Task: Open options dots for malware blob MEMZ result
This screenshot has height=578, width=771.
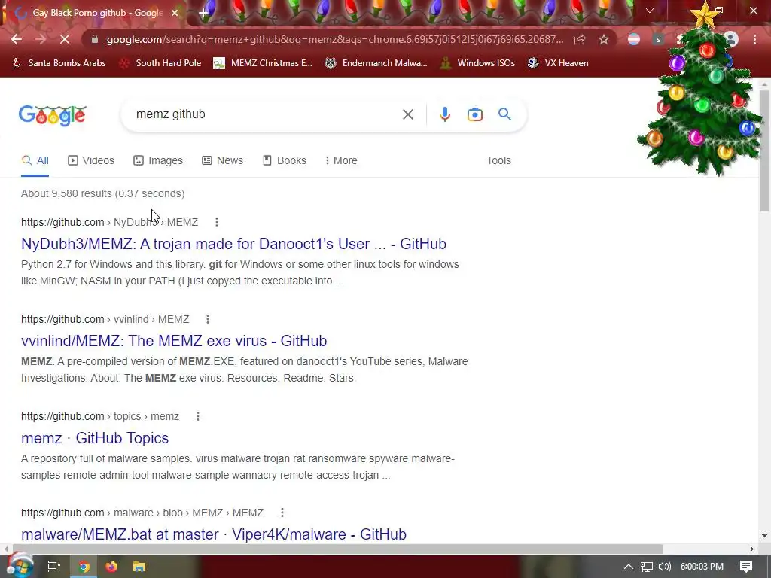Action: coord(282,513)
